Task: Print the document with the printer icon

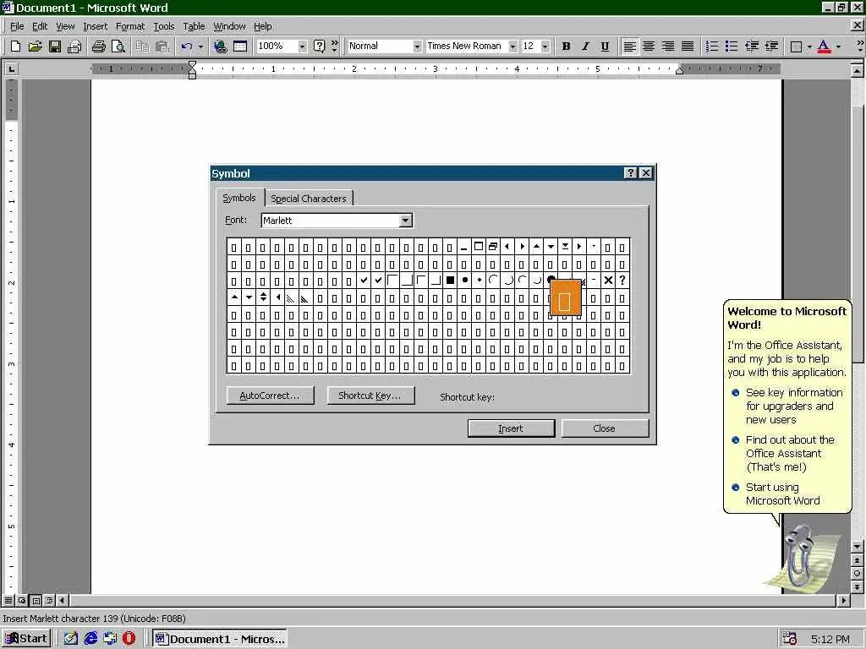Action: pos(99,46)
